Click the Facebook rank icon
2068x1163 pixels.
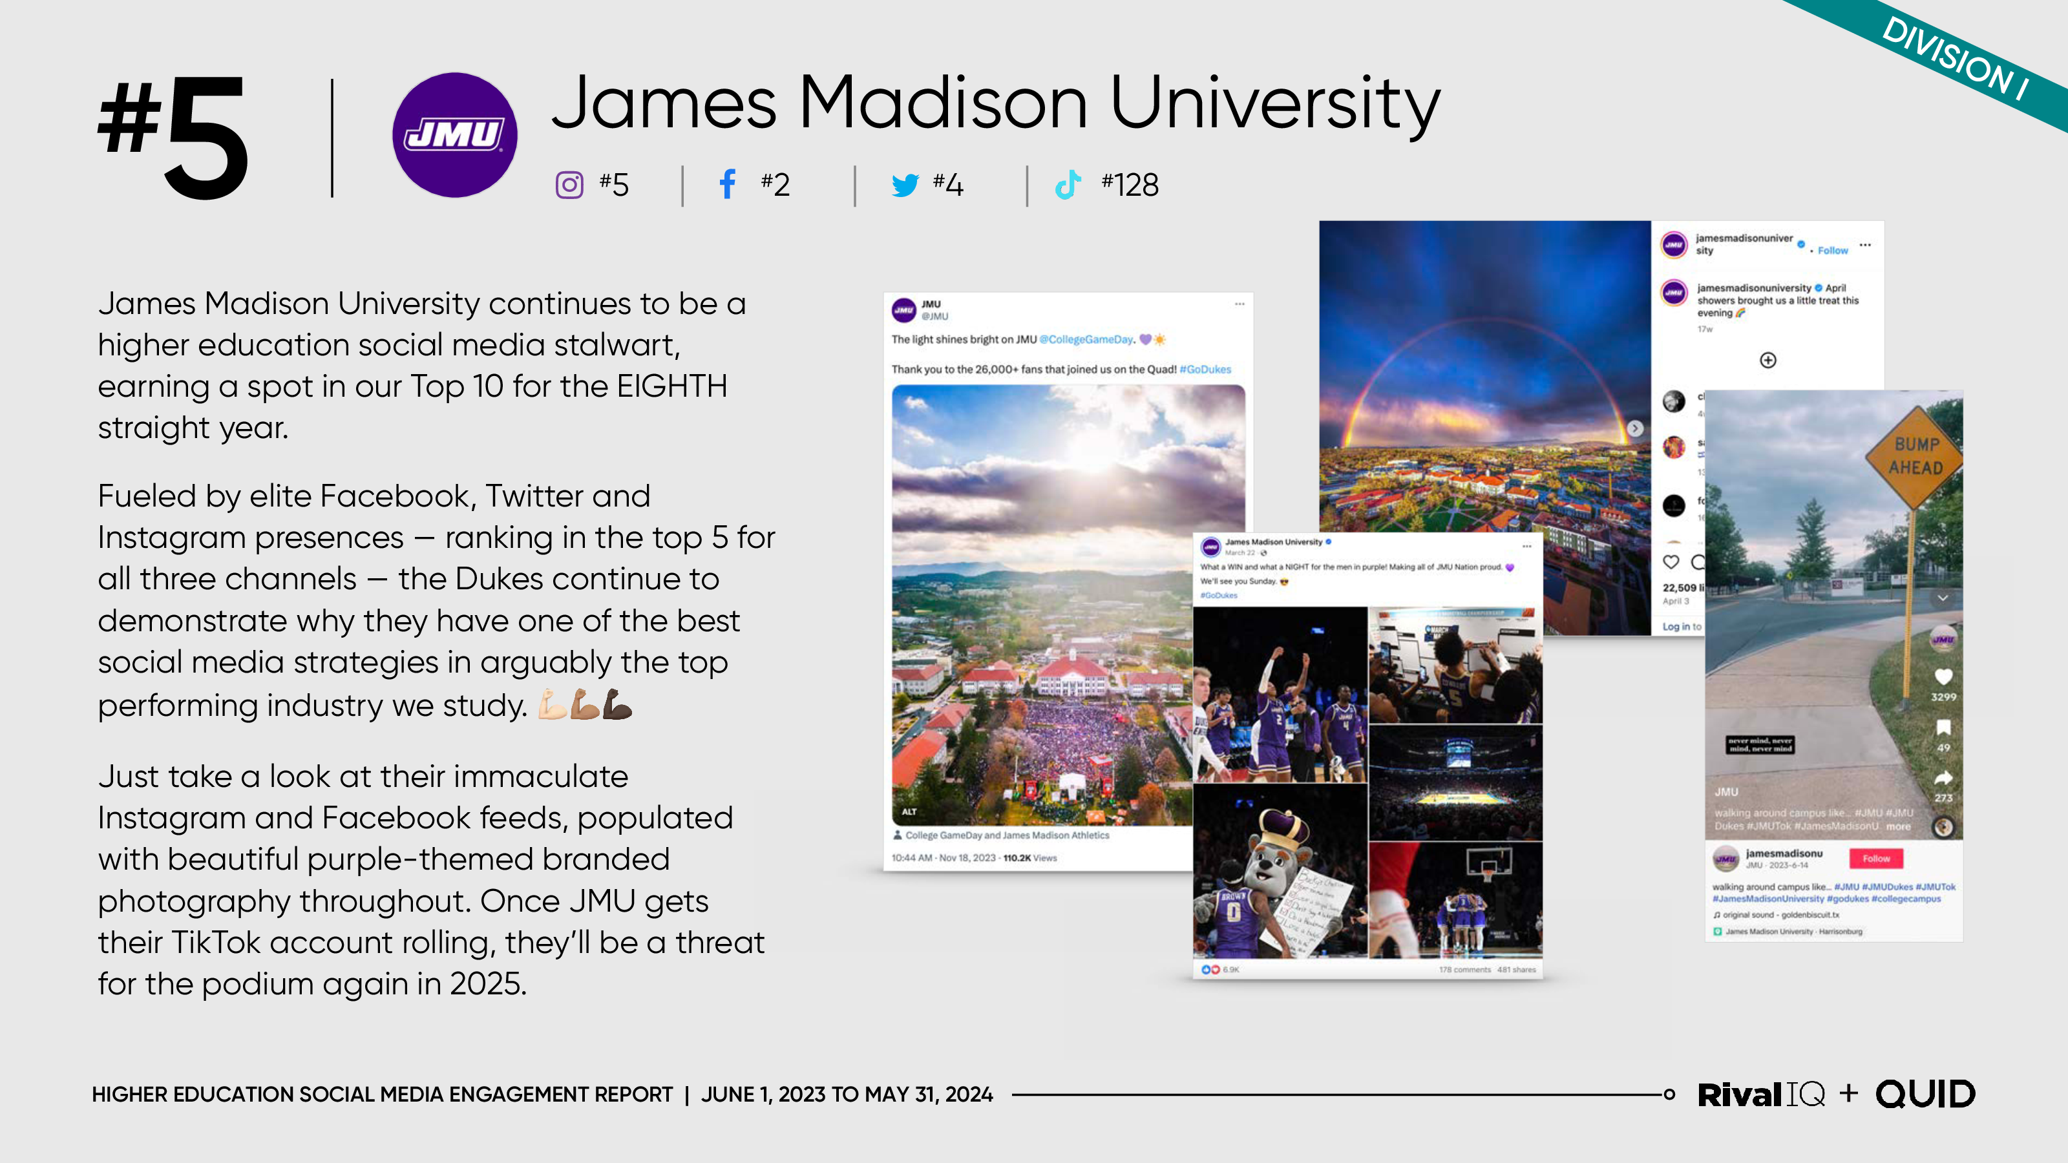click(x=727, y=183)
